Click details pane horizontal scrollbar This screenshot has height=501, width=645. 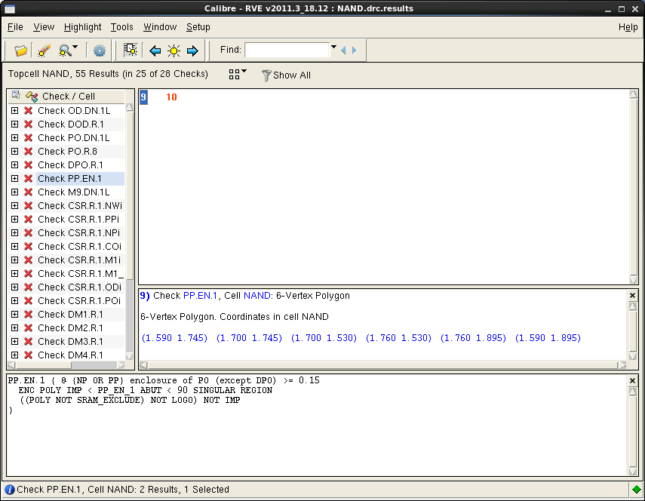[x=382, y=365]
